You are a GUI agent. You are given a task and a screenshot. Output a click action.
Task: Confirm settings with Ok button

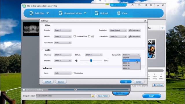[x=126, y=82]
